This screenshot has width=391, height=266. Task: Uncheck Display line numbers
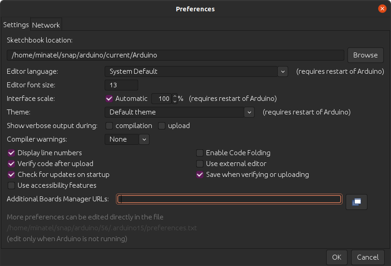tap(11, 153)
